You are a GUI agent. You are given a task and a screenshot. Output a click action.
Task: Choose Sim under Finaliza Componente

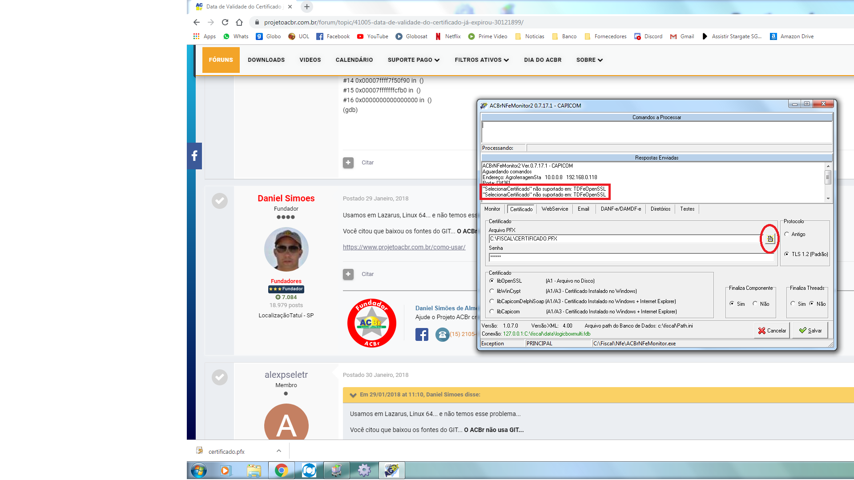(732, 304)
